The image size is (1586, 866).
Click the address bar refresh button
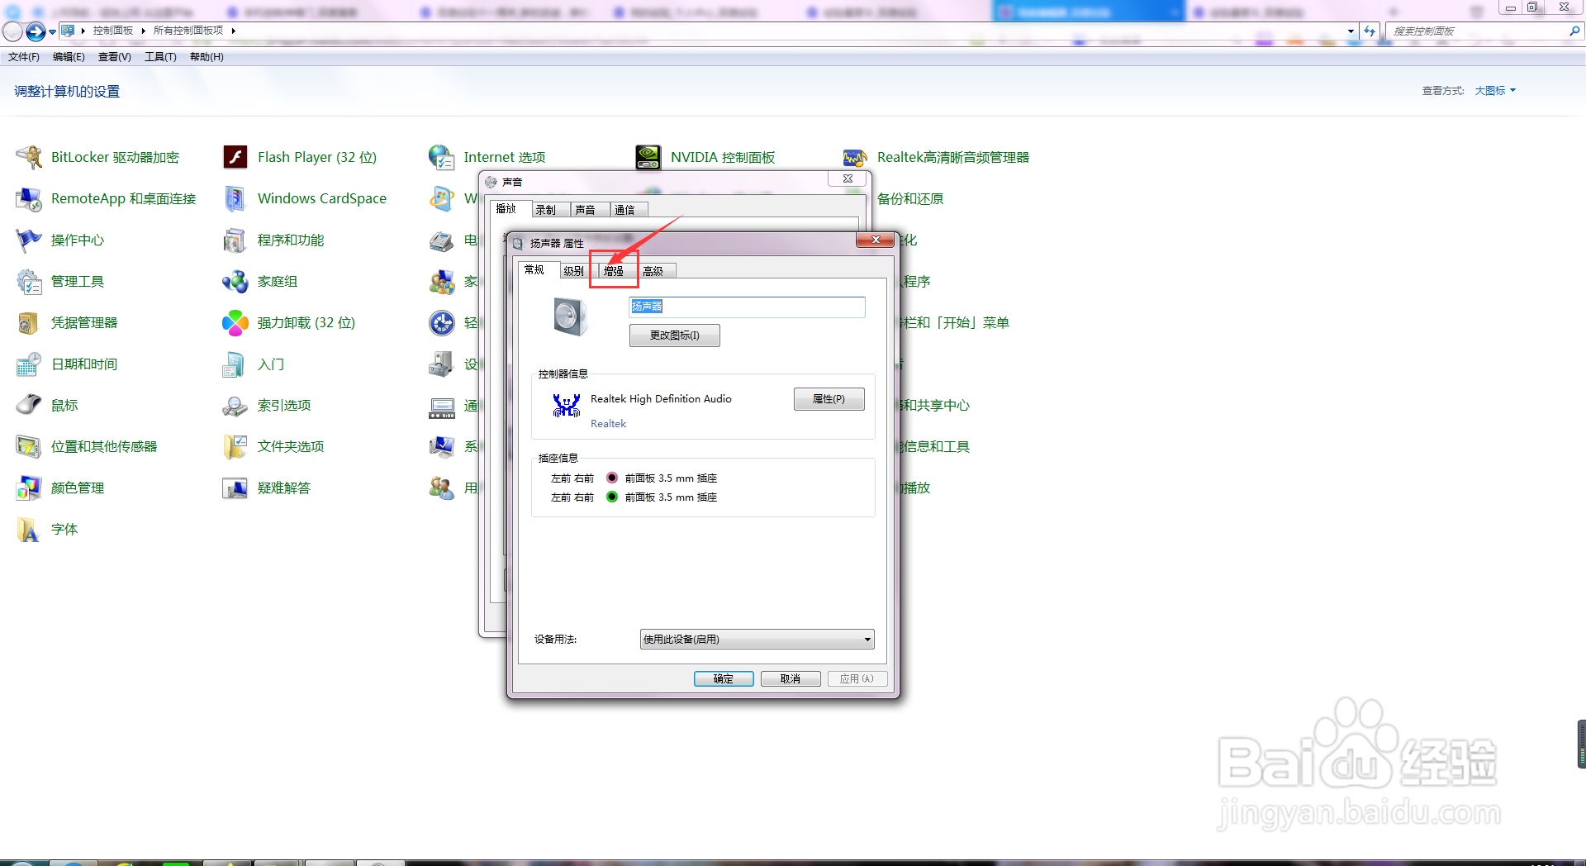pyautogui.click(x=1370, y=31)
